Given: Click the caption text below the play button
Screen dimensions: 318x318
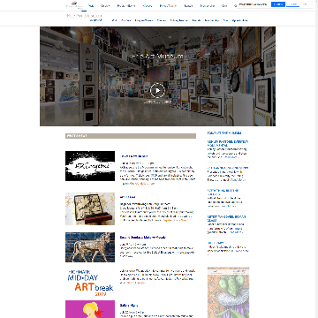Looking at the screenshot, I should click(157, 102).
